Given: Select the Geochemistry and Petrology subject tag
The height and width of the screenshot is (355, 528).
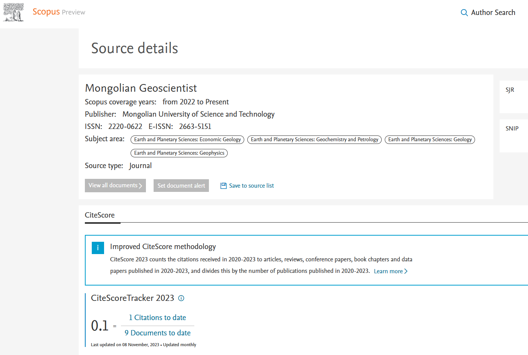Looking at the screenshot, I should pyautogui.click(x=314, y=140).
